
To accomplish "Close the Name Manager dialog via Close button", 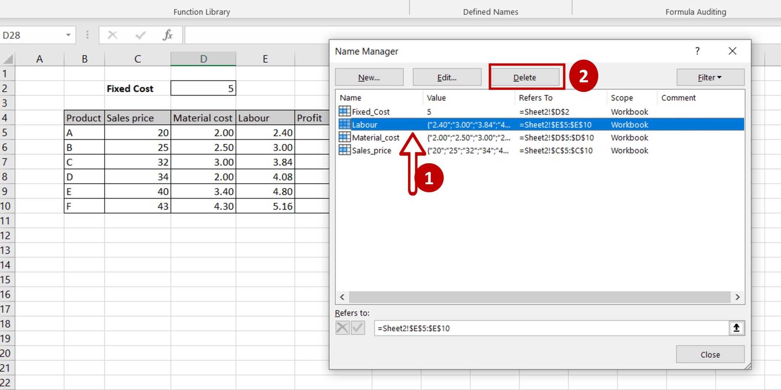I will pos(710,354).
